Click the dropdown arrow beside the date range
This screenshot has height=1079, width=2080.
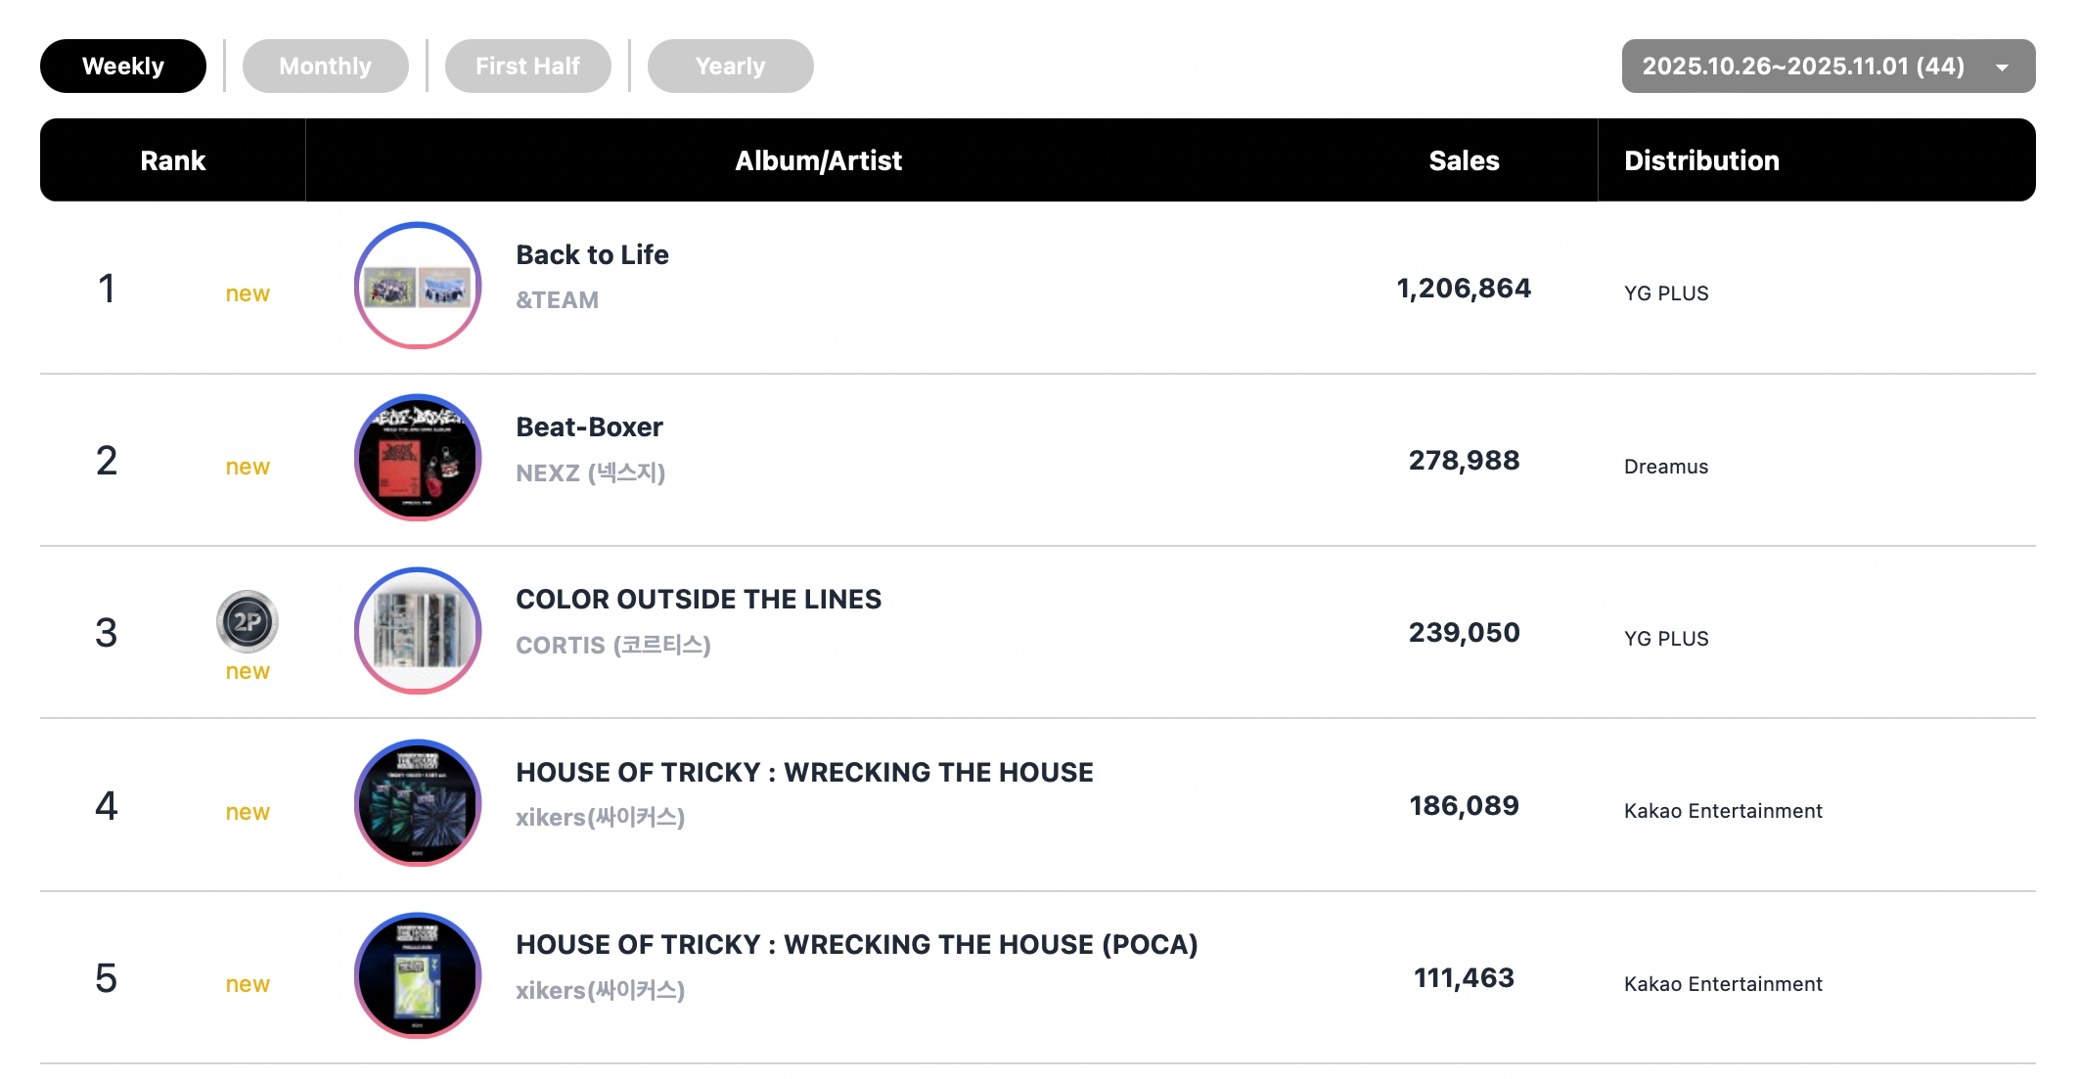(2002, 67)
